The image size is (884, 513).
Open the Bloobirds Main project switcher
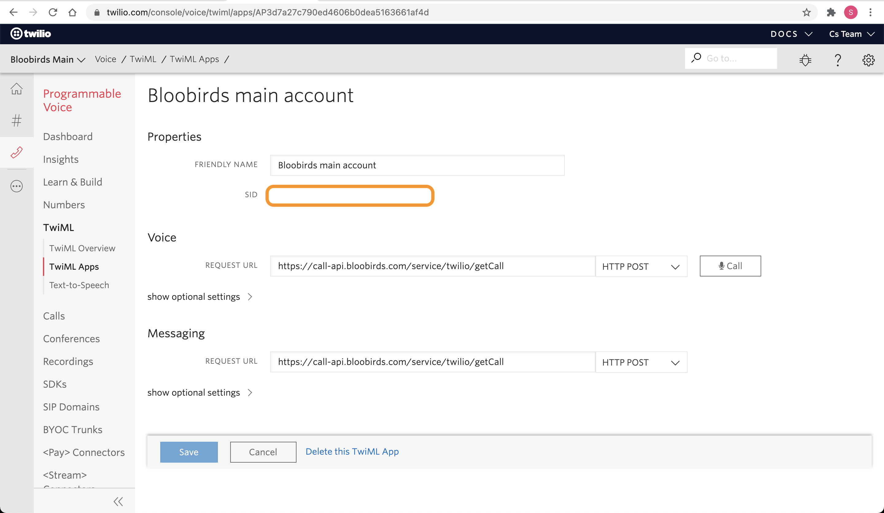point(48,59)
